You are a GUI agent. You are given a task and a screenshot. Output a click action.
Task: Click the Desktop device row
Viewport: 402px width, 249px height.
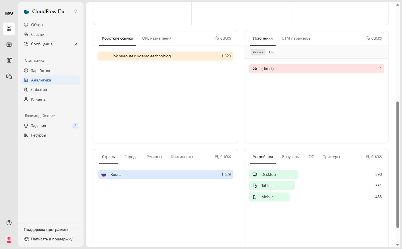[317, 174]
